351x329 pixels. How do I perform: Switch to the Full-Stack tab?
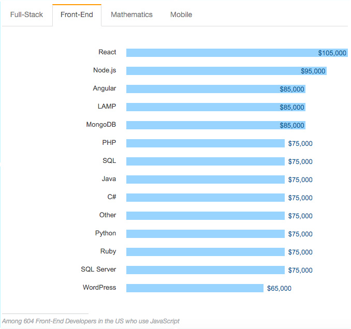coord(26,15)
